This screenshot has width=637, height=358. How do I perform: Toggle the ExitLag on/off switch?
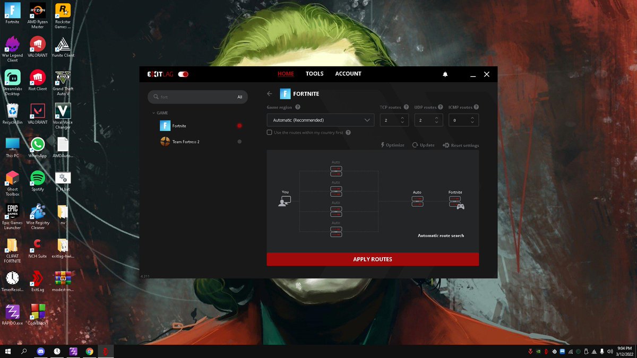(x=183, y=74)
